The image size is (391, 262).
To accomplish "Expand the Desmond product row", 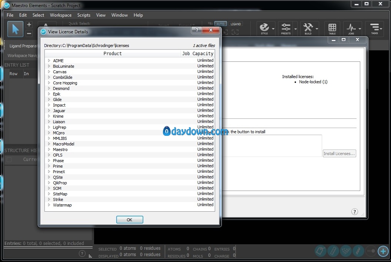I will click(x=49, y=88).
